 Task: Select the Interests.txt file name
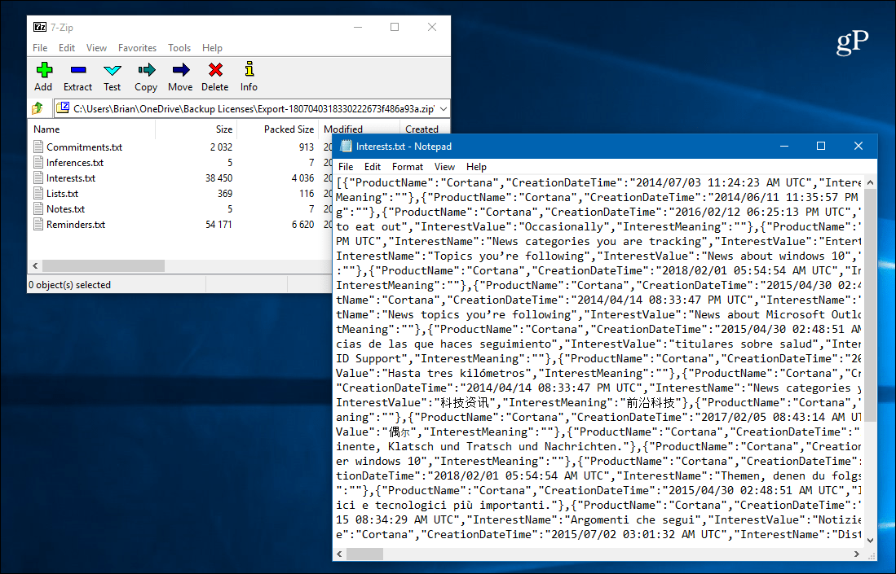(x=71, y=178)
